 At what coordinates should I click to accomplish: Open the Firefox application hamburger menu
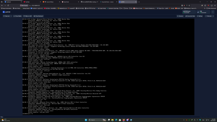pos(215,6)
